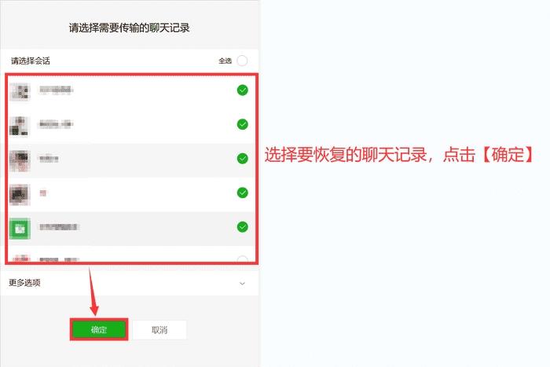Click the green 确定 confirm button

(99, 329)
